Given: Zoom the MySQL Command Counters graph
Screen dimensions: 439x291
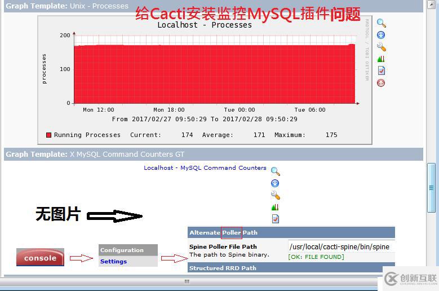Looking at the screenshot, I should click(x=276, y=171).
